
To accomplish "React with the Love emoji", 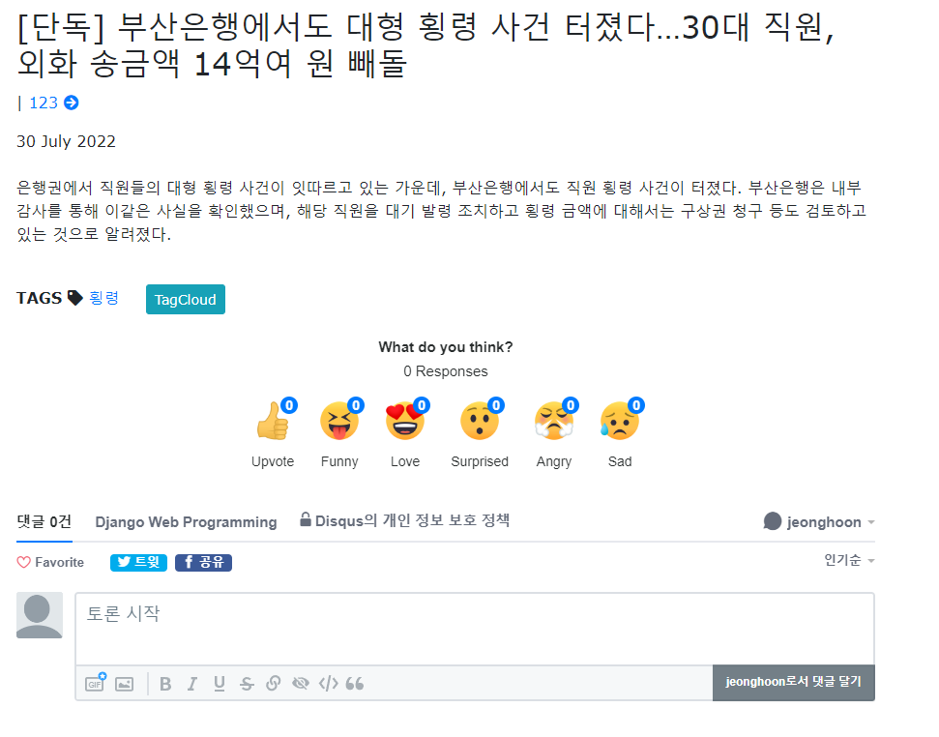I will [405, 421].
